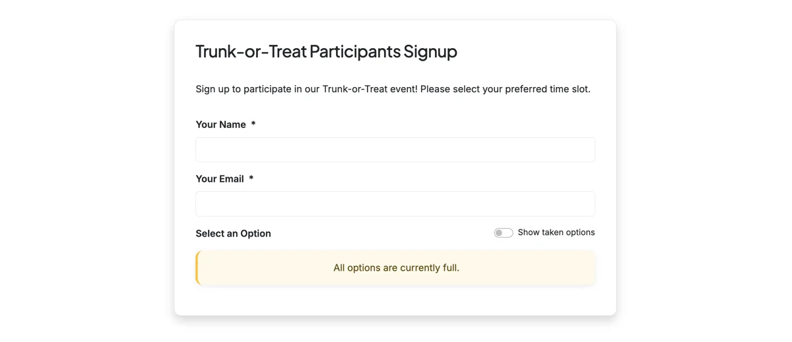Click the yellow accent bar on the notice
The height and width of the screenshot is (342, 792).
coord(197,268)
